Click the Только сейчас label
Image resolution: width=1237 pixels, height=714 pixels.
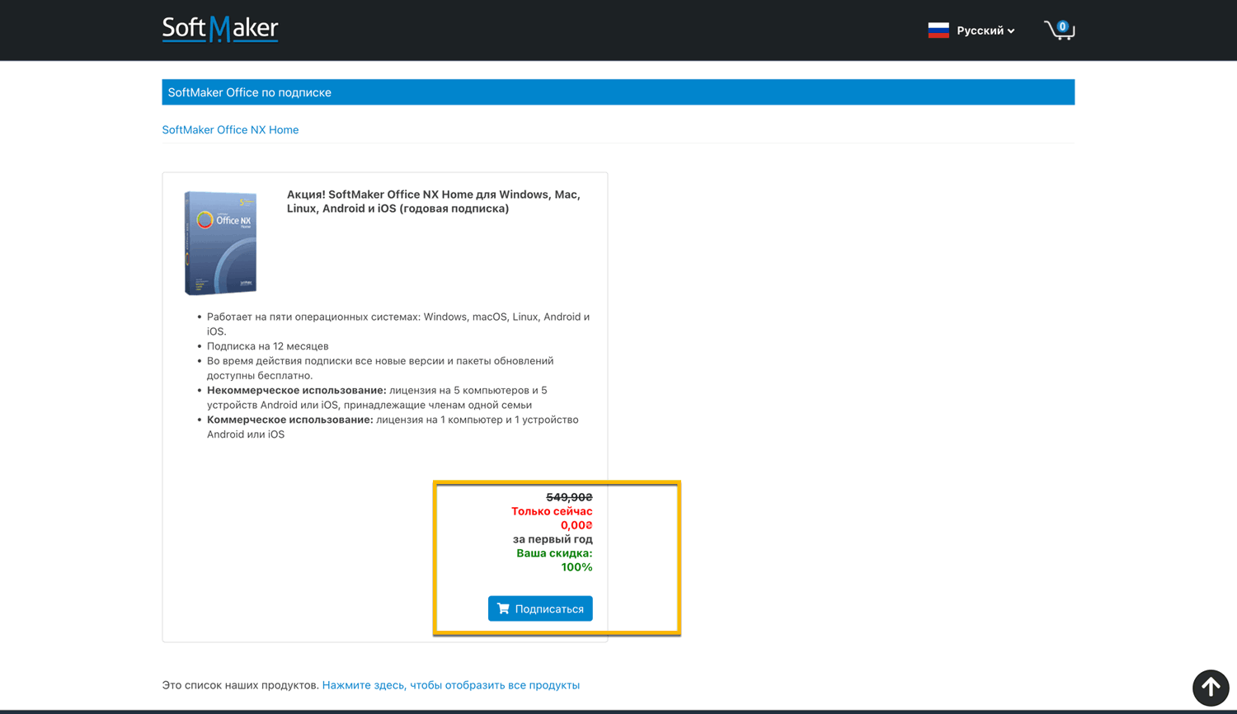coord(552,511)
